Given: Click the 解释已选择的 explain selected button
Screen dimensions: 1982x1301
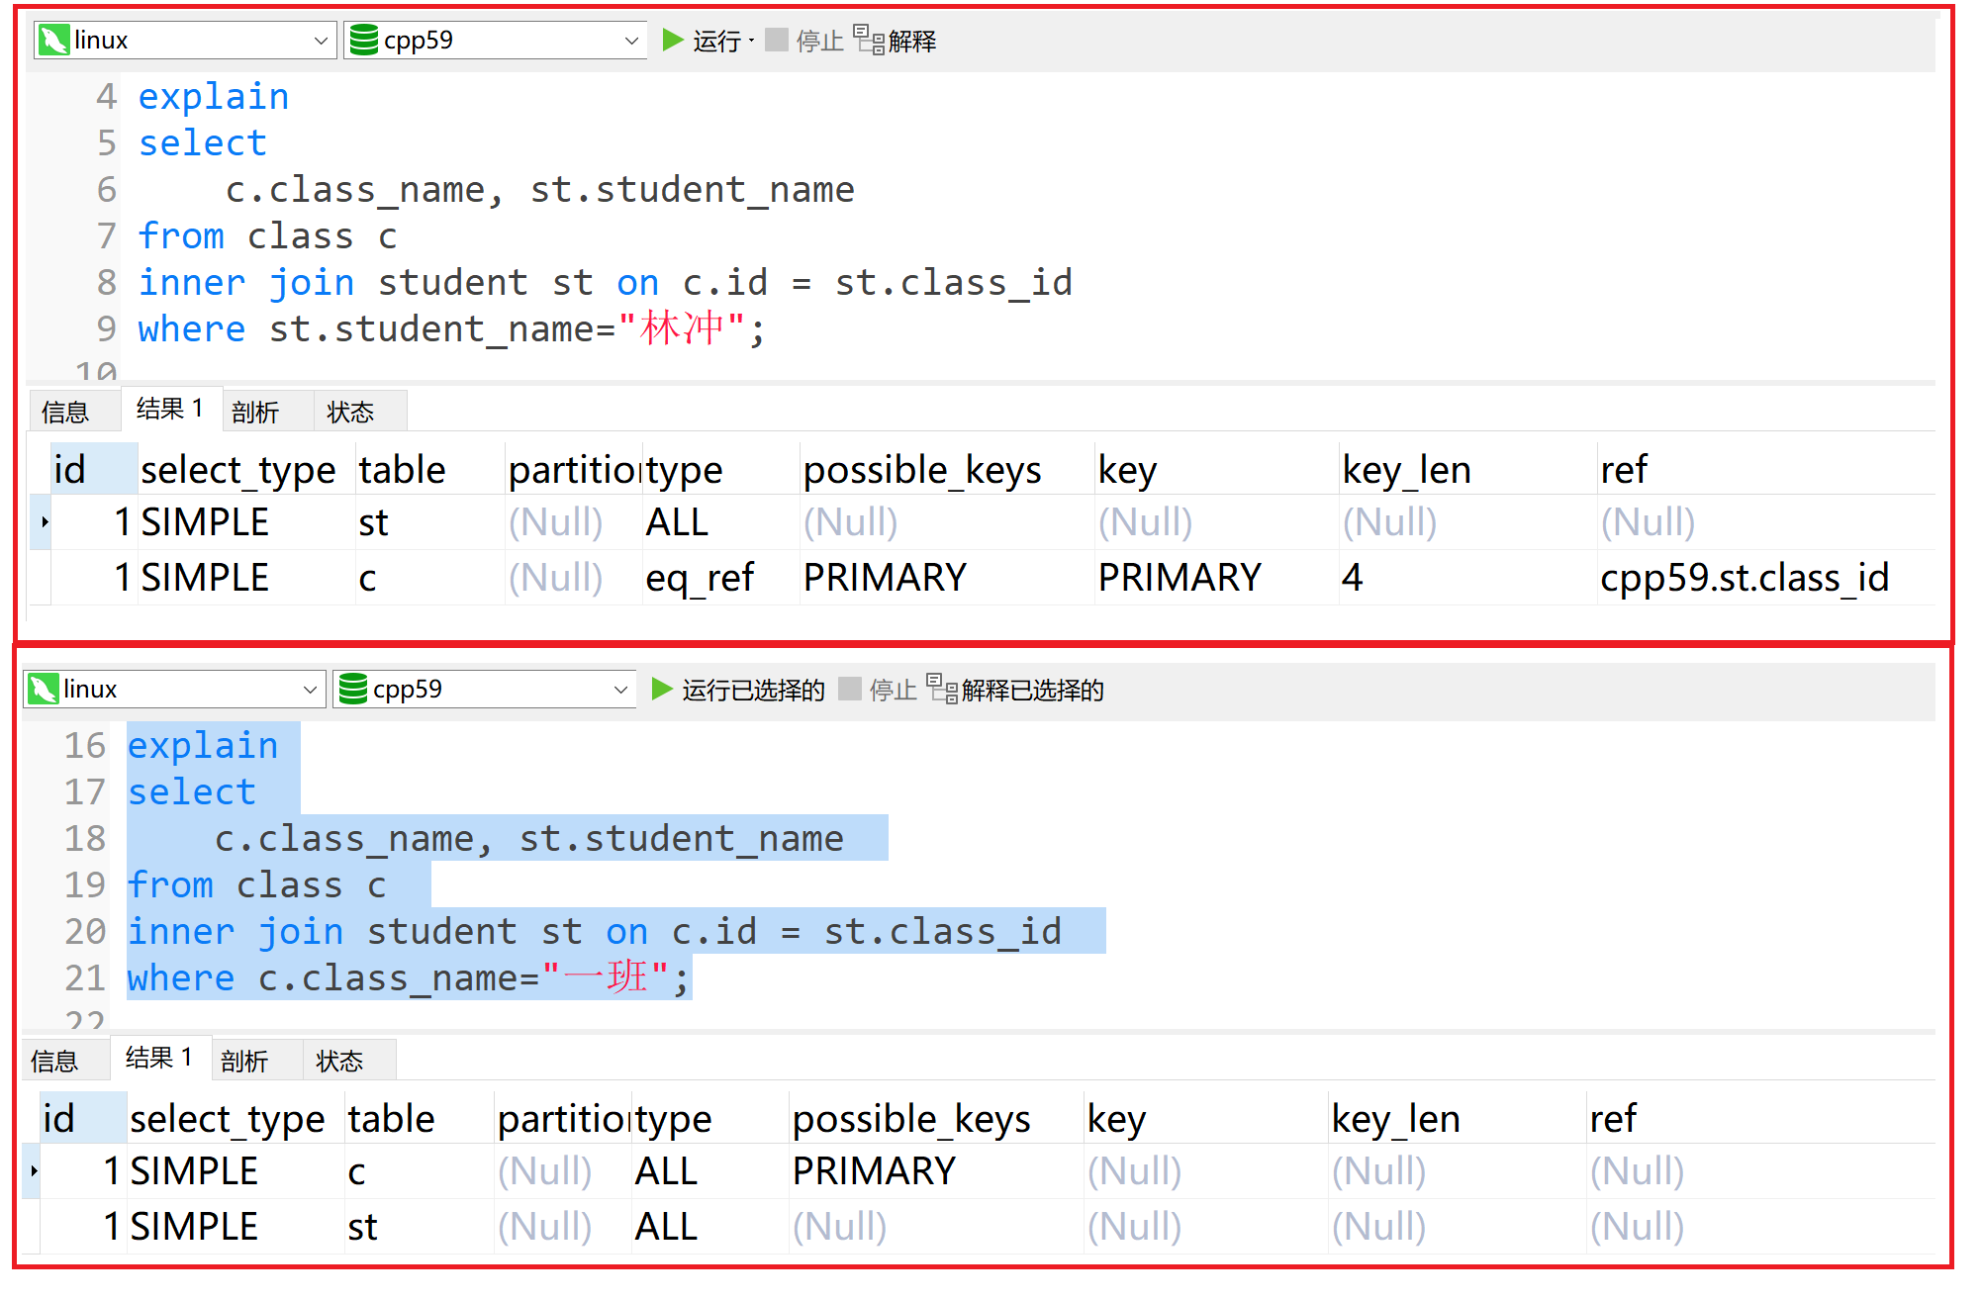Looking at the screenshot, I should 1016,690.
